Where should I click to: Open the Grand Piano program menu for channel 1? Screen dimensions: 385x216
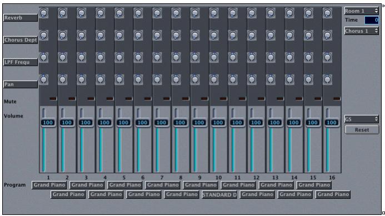coord(49,185)
